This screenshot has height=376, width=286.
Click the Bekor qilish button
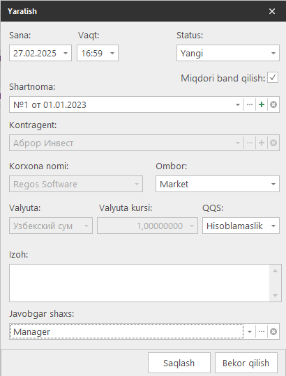(246, 363)
